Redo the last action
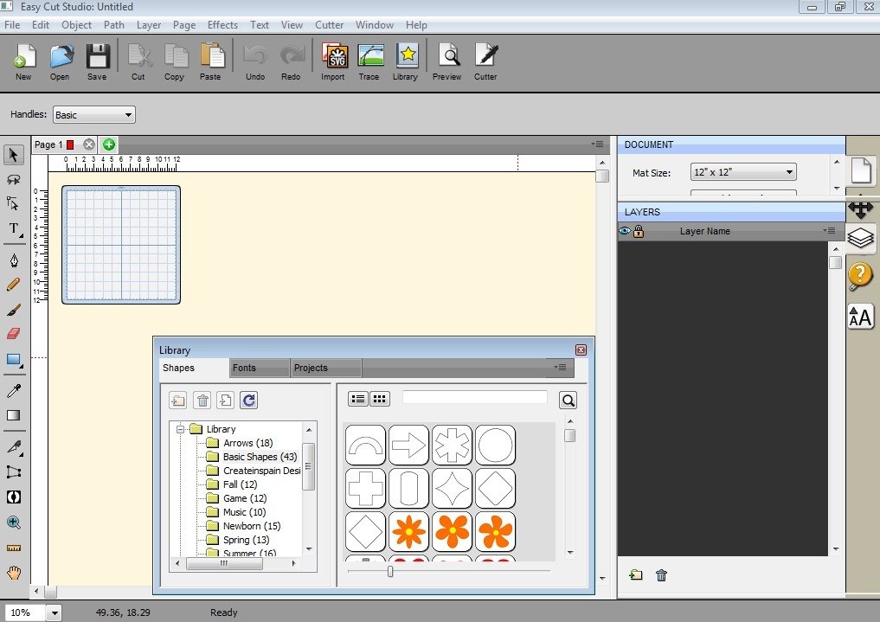 point(291,61)
